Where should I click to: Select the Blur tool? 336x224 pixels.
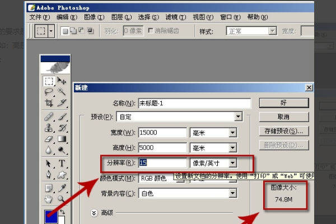(x=49, y=150)
